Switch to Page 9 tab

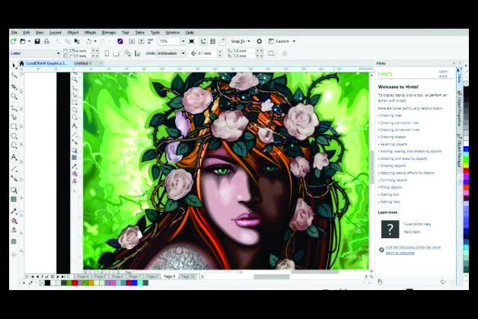click(170, 276)
